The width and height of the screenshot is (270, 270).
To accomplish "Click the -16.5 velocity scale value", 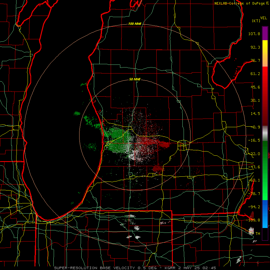I will 254,140.
